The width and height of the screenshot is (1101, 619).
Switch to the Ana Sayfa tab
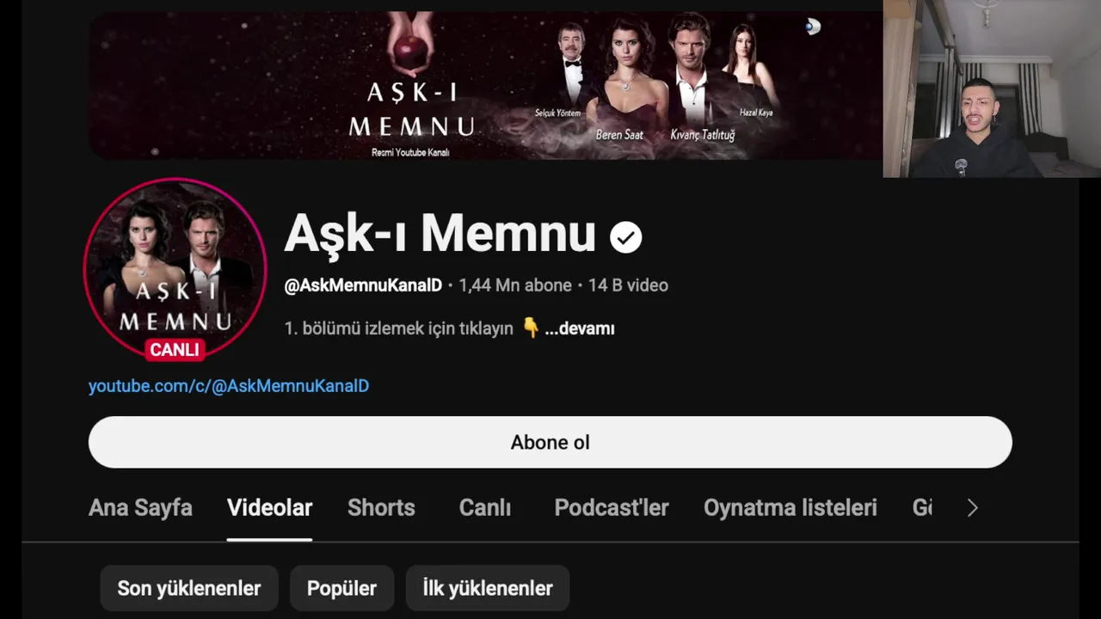[x=140, y=508]
